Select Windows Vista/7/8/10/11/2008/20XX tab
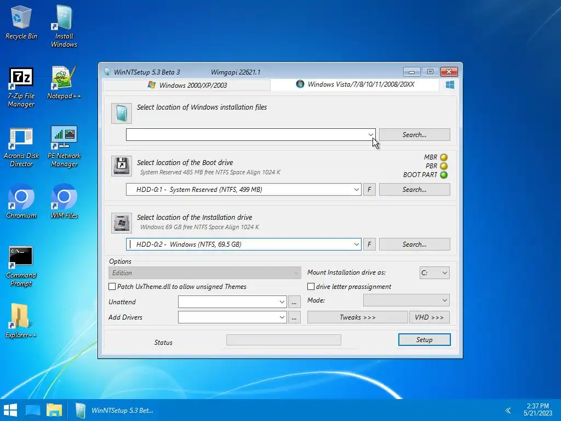This screenshot has height=421, width=561. coord(355,84)
